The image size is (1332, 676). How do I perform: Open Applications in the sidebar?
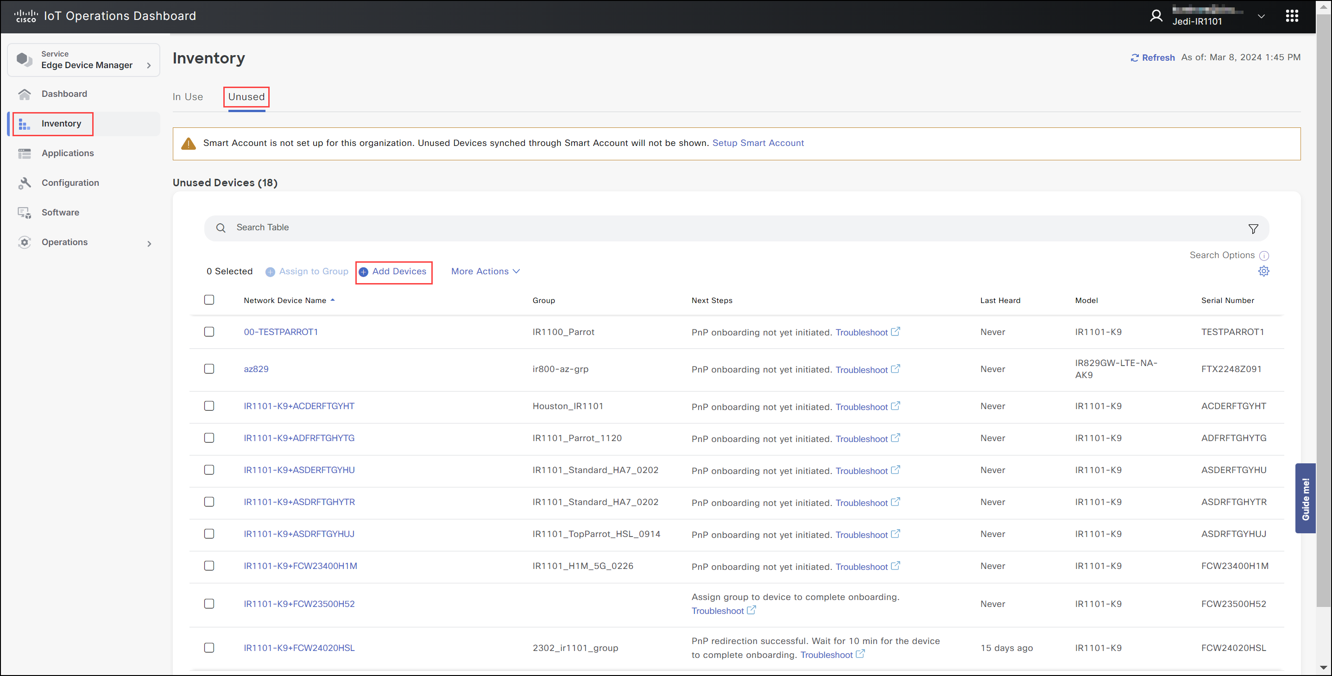(x=68, y=154)
